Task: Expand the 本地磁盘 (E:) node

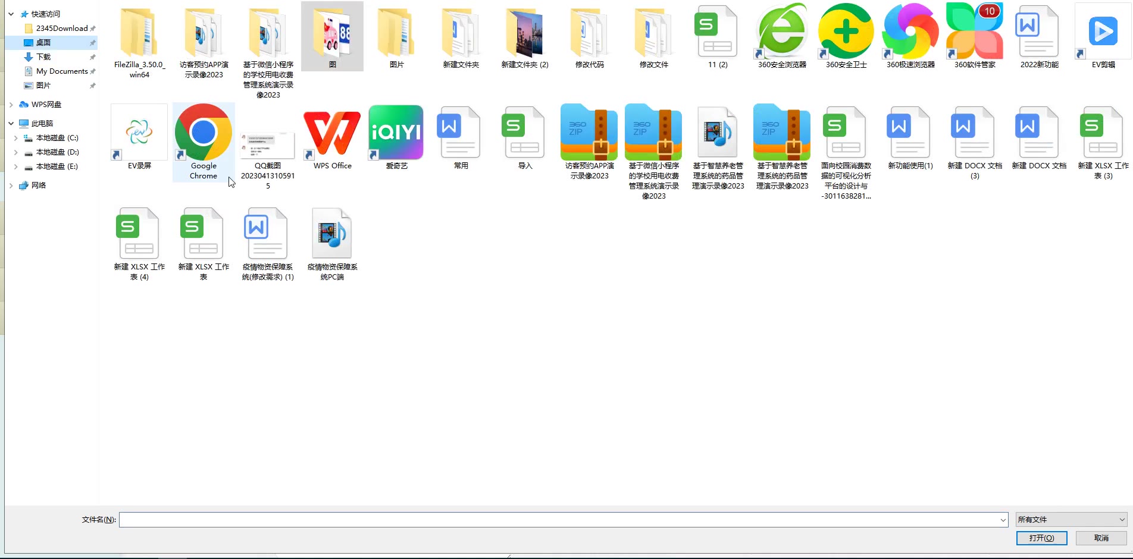Action: (x=16, y=167)
